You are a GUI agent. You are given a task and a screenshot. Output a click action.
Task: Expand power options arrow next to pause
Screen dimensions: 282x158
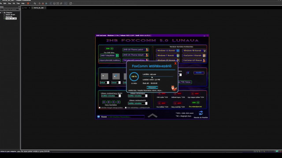pos(30,4)
